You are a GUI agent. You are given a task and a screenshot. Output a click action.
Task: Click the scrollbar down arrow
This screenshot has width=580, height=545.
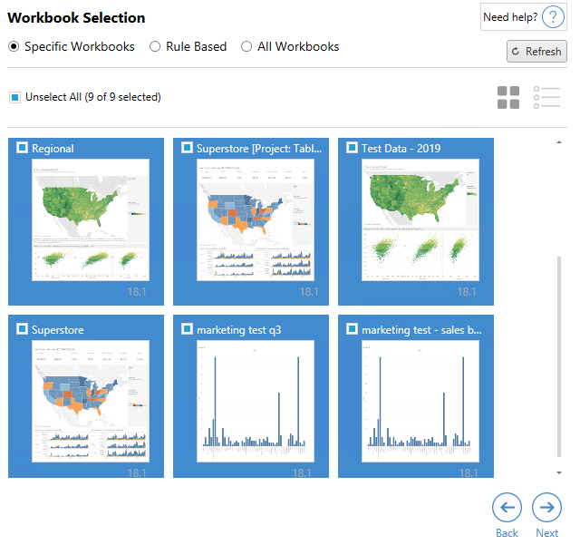[558, 472]
